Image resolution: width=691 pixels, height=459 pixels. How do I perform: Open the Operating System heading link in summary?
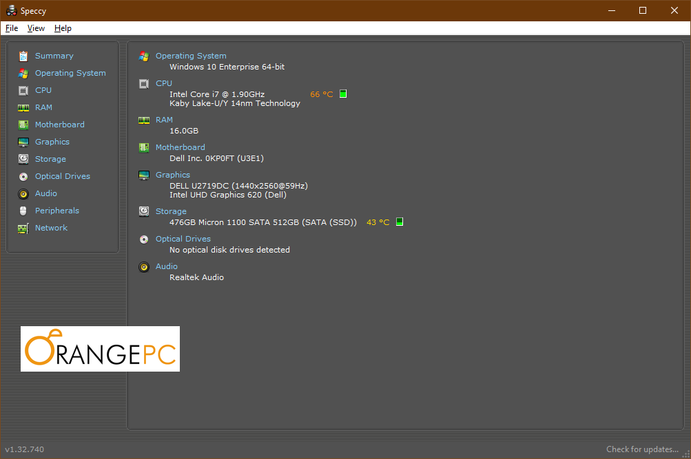point(191,56)
